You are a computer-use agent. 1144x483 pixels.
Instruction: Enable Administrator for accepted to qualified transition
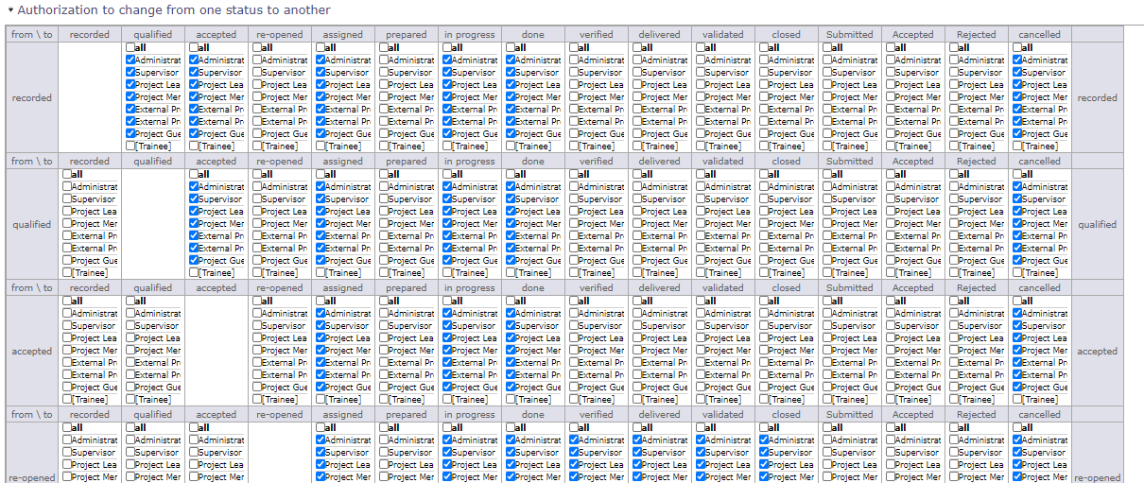(x=131, y=313)
